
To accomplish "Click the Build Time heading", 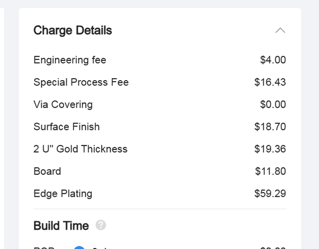I will point(61,226).
